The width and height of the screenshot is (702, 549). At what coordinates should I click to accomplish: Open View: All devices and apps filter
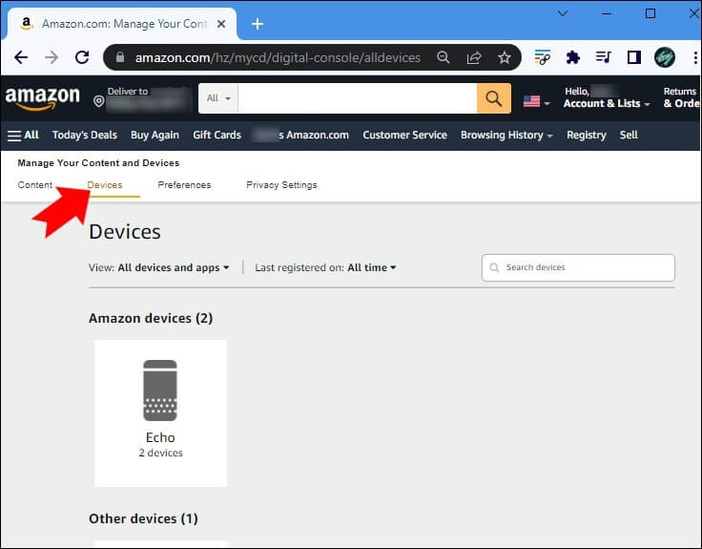click(x=159, y=267)
